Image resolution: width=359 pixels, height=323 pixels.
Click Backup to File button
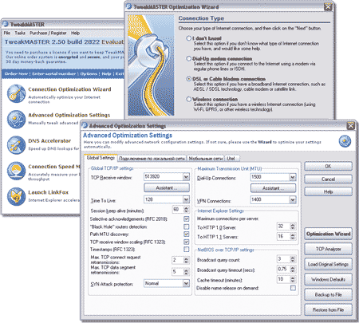328,294
